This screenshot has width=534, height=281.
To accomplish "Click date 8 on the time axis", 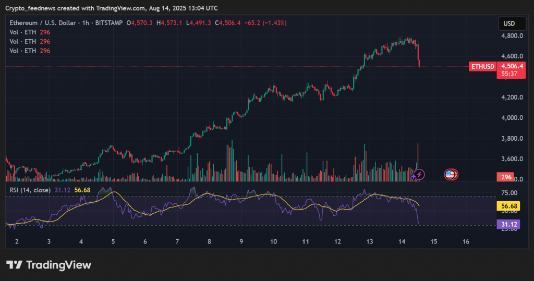I will [x=209, y=242].
